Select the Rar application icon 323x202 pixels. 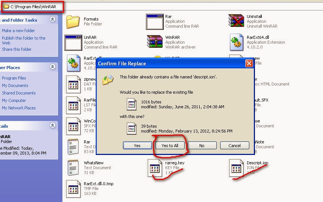tap(154, 22)
